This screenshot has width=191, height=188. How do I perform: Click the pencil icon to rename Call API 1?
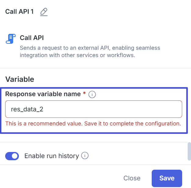44,12
